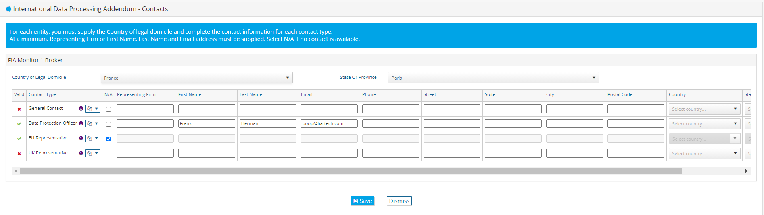Click the Dismiss button
764x215 pixels.
tap(399, 201)
